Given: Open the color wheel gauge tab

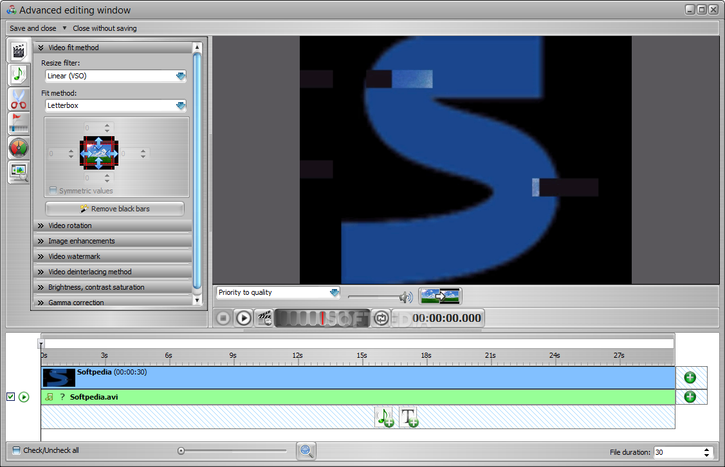Looking at the screenshot, I should click(19, 148).
